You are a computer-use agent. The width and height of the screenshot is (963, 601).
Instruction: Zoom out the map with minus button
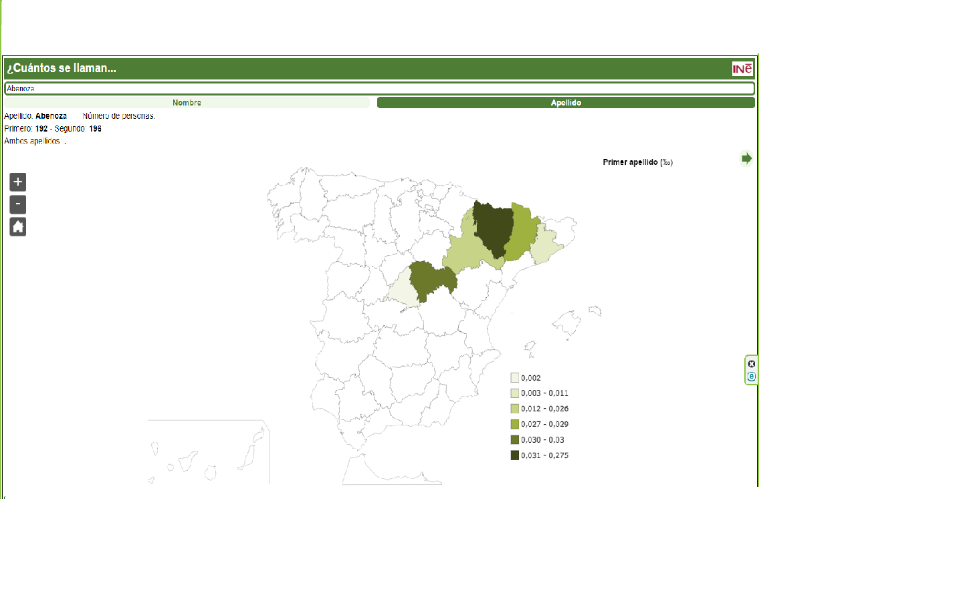(x=18, y=204)
